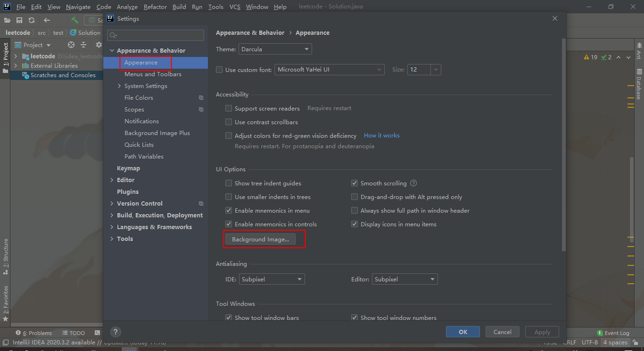The width and height of the screenshot is (644, 351).
Task: Open the Ant tool window
Action: (x=639, y=50)
